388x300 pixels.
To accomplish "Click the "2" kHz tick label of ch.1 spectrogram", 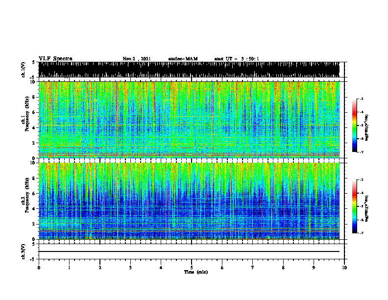I will (34, 143).
